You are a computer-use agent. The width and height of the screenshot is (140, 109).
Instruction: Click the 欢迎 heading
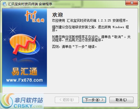58,15
